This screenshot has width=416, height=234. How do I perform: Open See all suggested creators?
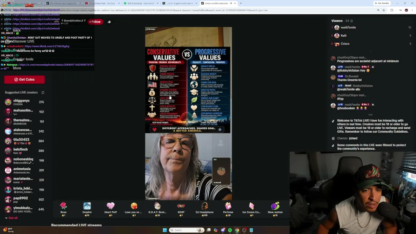click(x=11, y=218)
